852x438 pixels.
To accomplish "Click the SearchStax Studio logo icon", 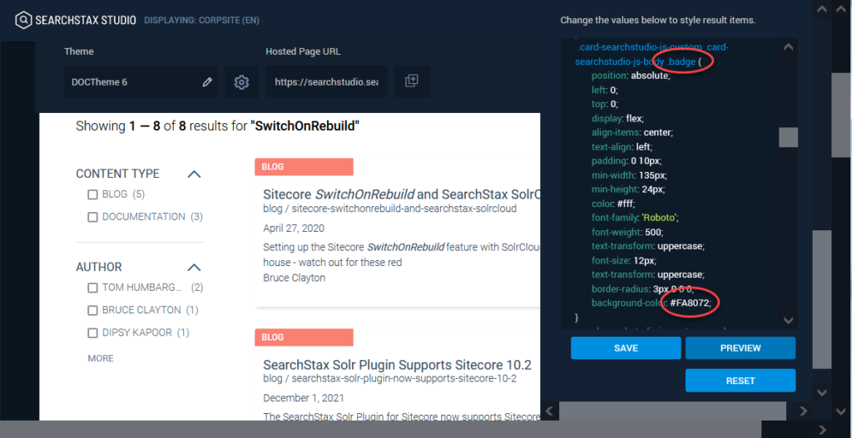I will coord(24,20).
